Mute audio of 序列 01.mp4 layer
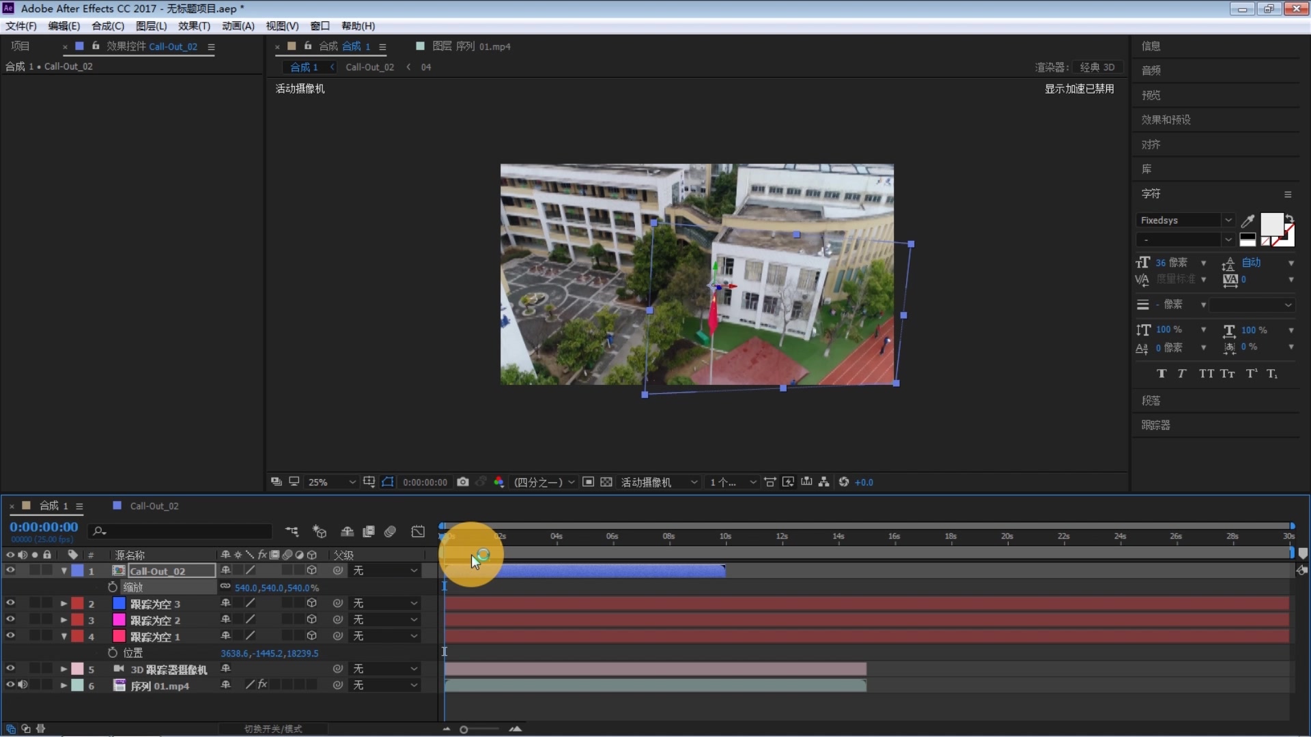The width and height of the screenshot is (1311, 737). [23, 685]
